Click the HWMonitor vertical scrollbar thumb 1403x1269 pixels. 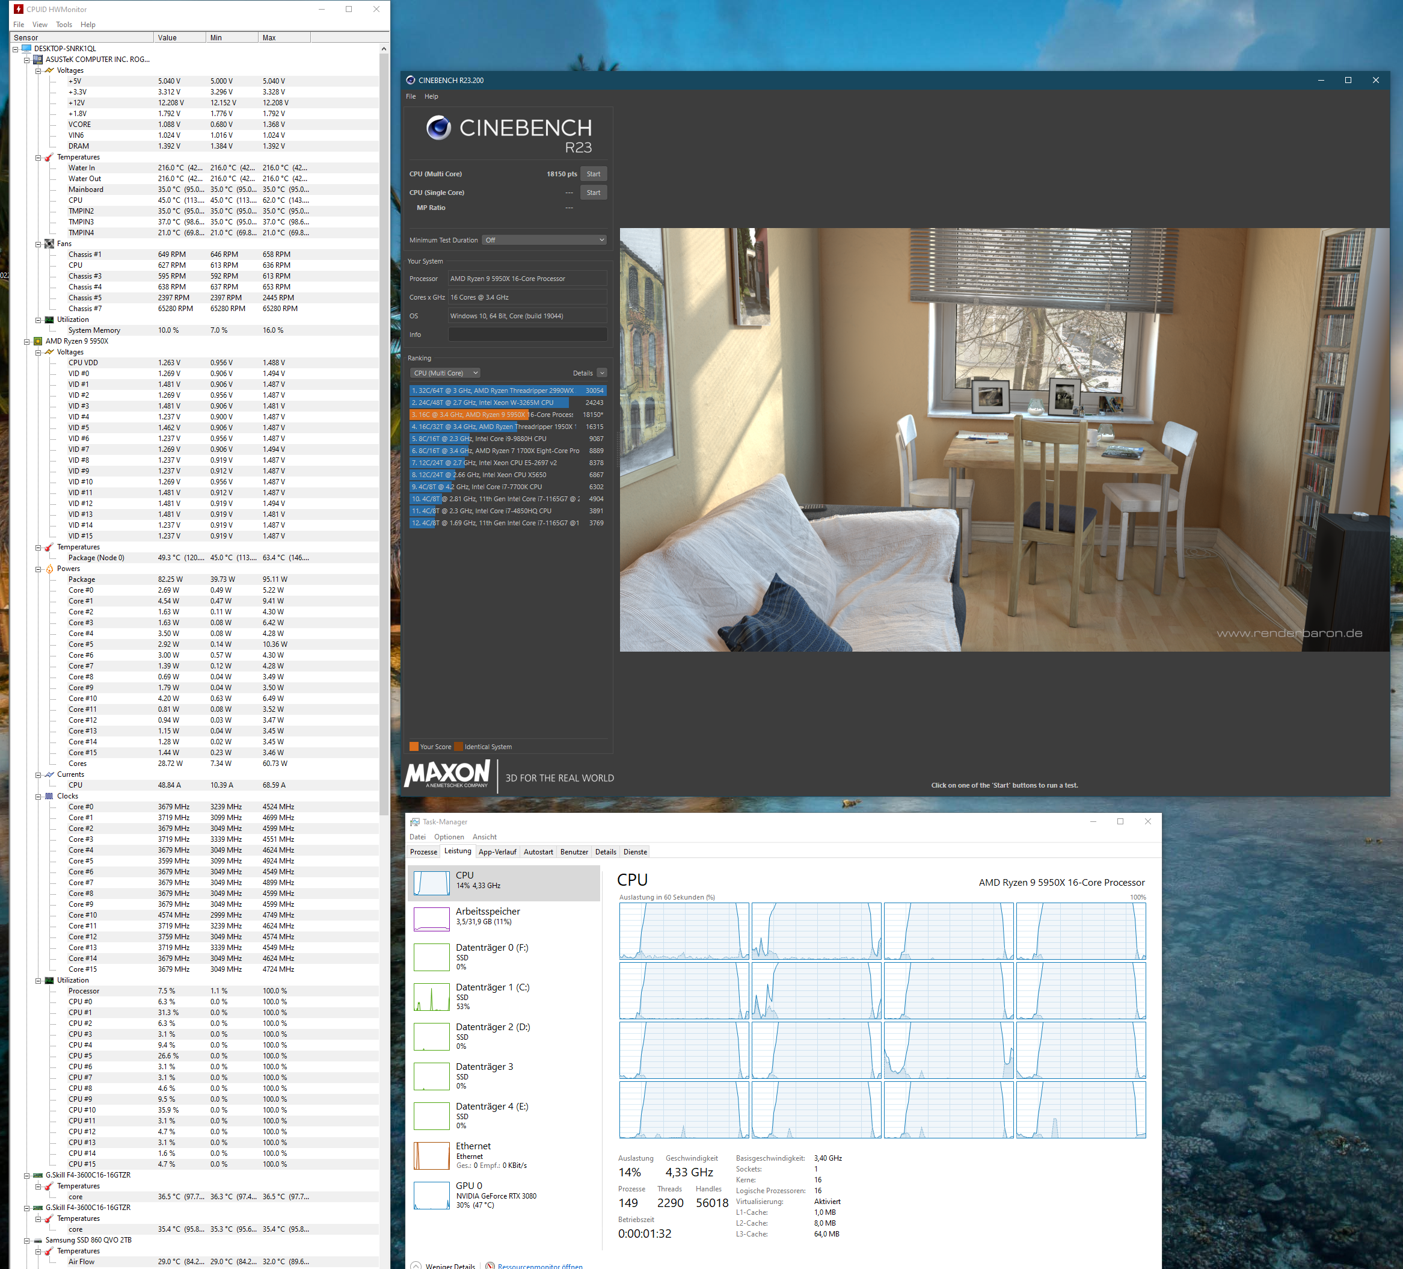[384, 435]
